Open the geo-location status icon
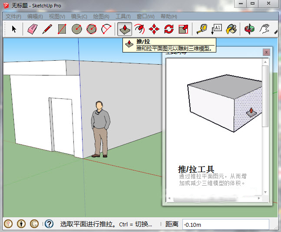This screenshot has width=281, height=232. coord(8,224)
